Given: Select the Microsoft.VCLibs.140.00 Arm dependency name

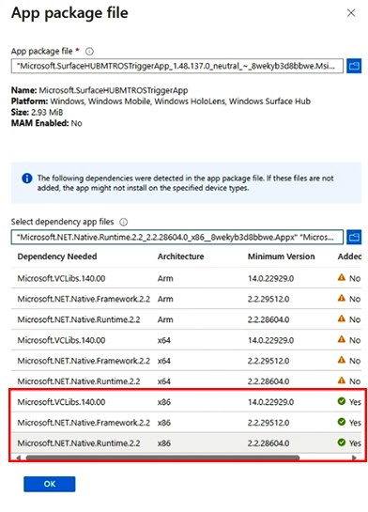Looking at the screenshot, I should 61,278.
